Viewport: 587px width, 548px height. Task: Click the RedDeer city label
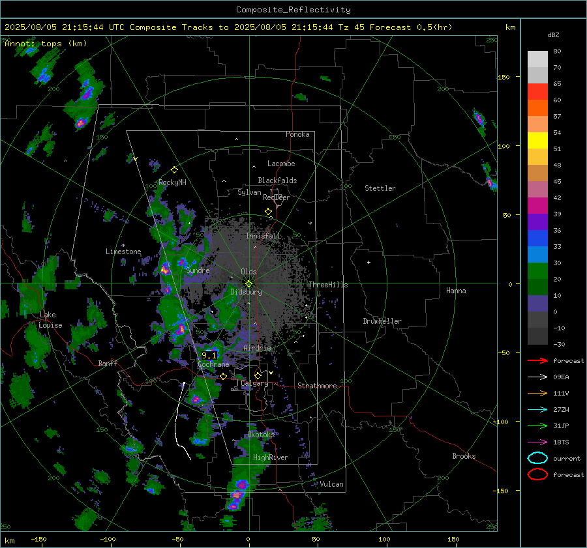point(277,197)
